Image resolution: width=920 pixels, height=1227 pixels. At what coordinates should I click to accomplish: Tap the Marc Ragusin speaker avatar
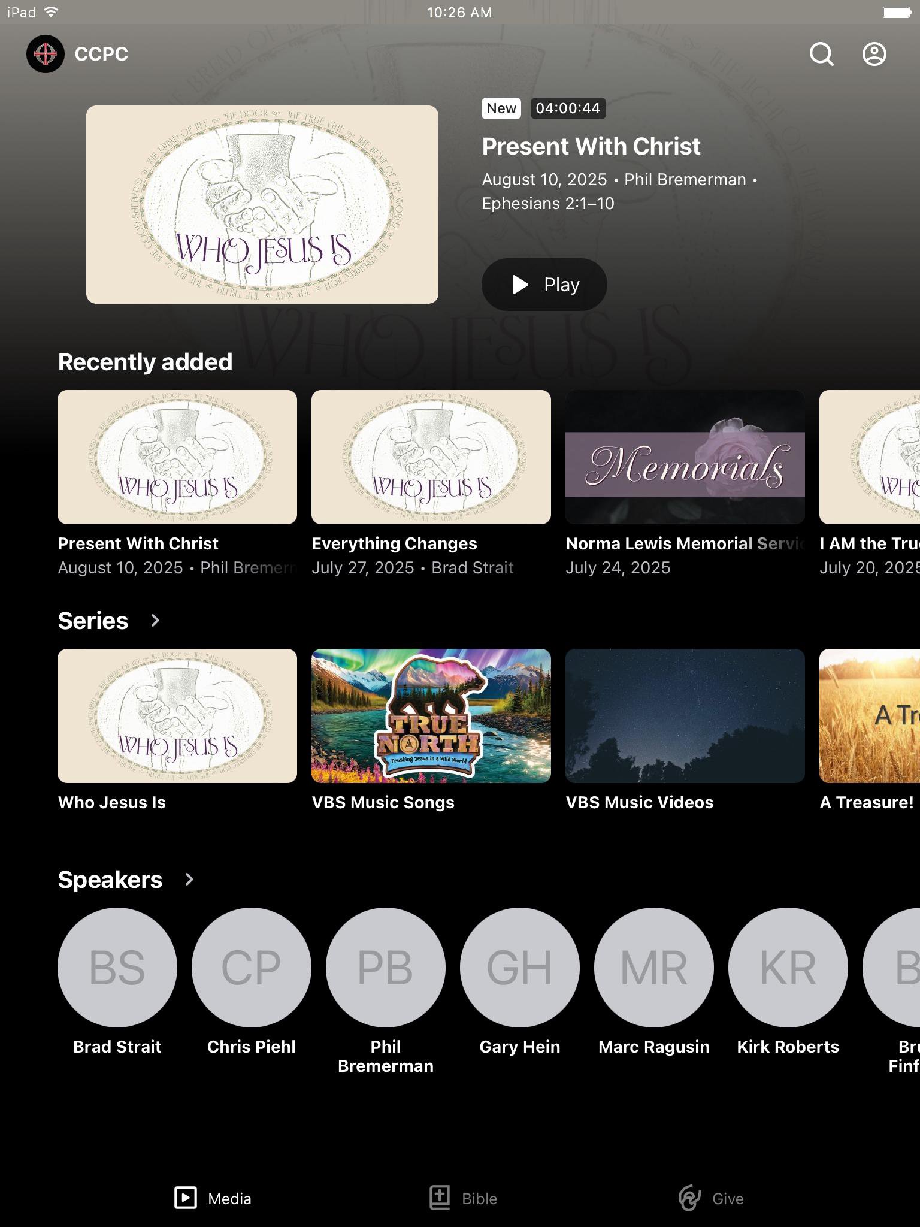coord(654,967)
